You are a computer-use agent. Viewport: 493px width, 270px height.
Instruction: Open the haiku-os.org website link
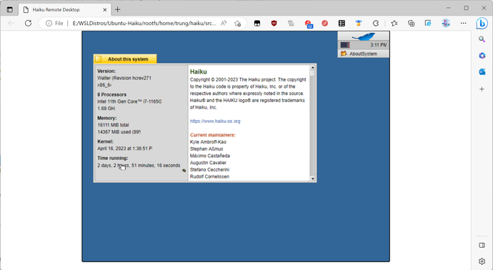[215, 121]
